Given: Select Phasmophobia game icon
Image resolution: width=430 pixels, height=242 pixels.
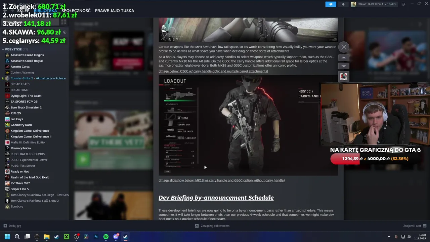Looking at the screenshot, I should tap(7, 148).
